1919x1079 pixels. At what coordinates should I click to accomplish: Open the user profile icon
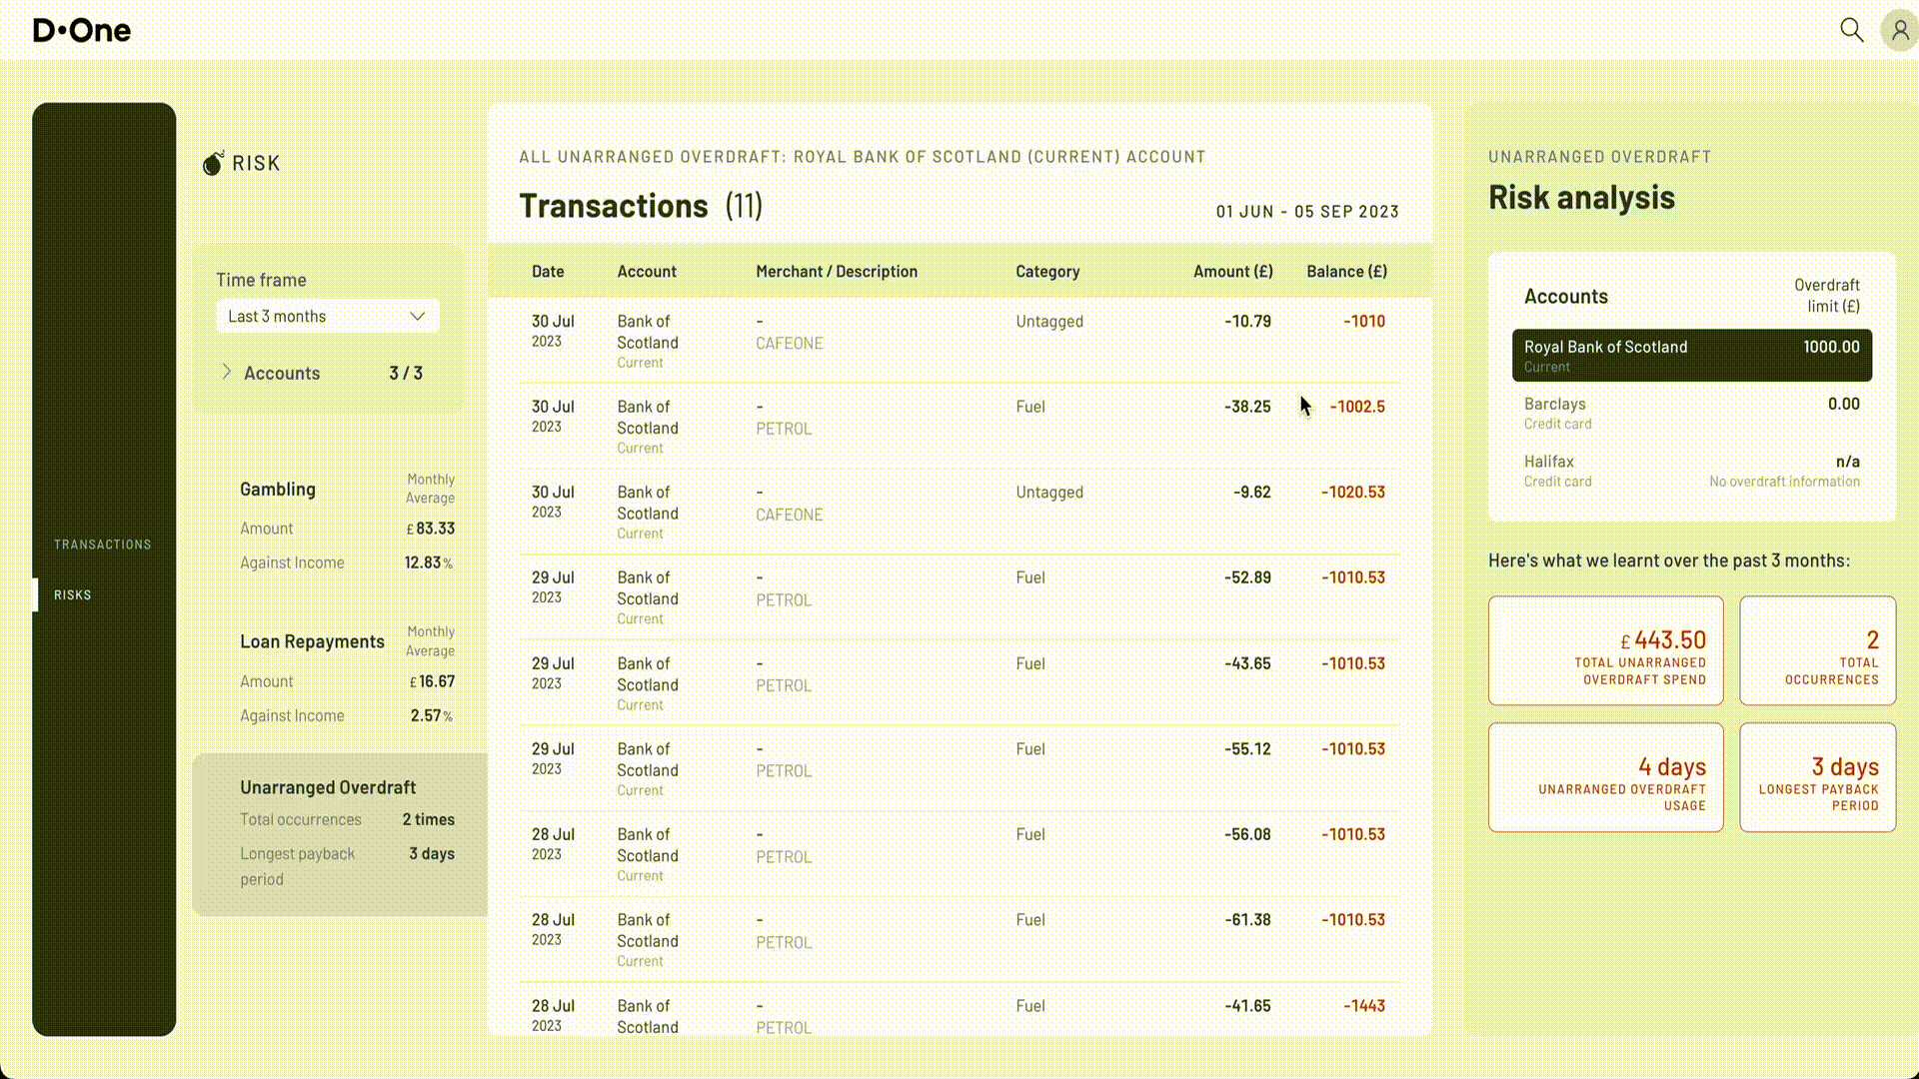click(x=1899, y=30)
